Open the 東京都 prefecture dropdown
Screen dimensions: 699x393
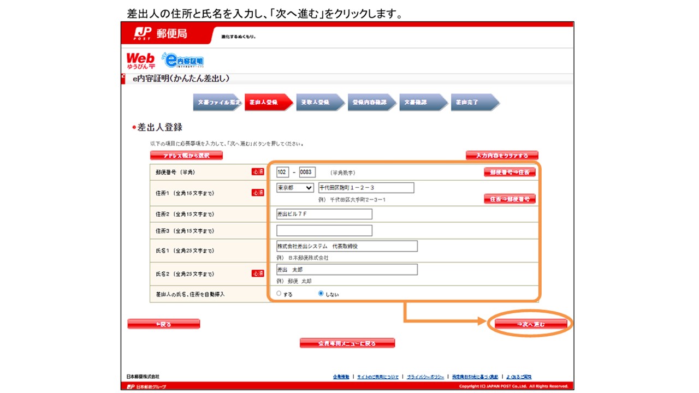(295, 188)
